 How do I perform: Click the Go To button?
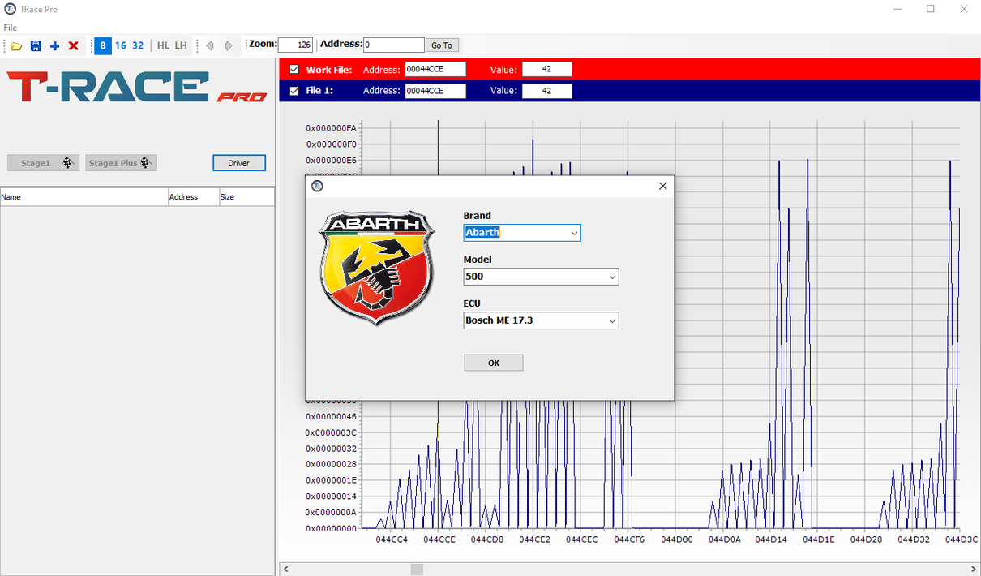442,45
